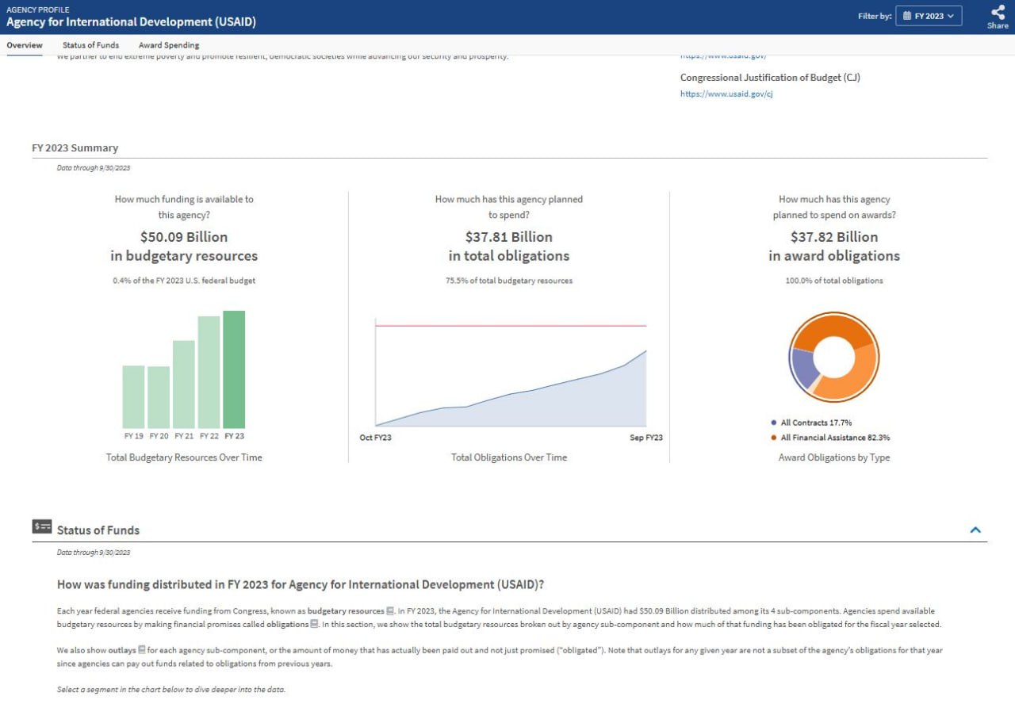This screenshot has height=704, width=1015.
Task: Go to the Status of Funds tab
Action: pos(91,45)
